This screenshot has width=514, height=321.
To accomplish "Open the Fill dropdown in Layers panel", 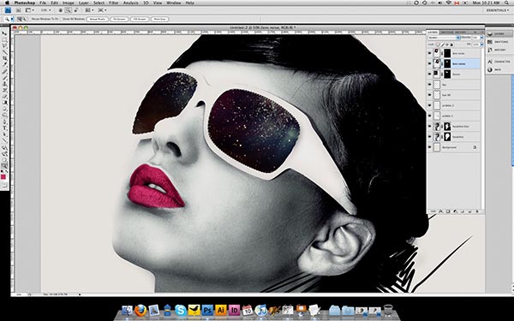I will [x=481, y=45].
